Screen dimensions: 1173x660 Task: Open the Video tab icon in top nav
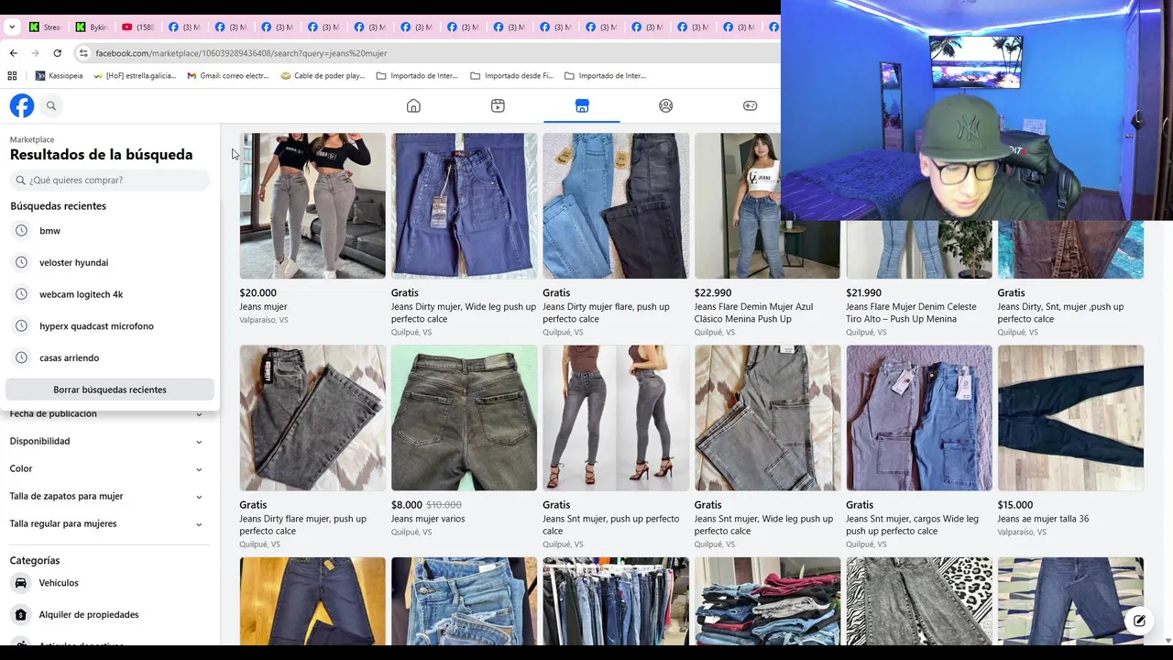coord(498,105)
